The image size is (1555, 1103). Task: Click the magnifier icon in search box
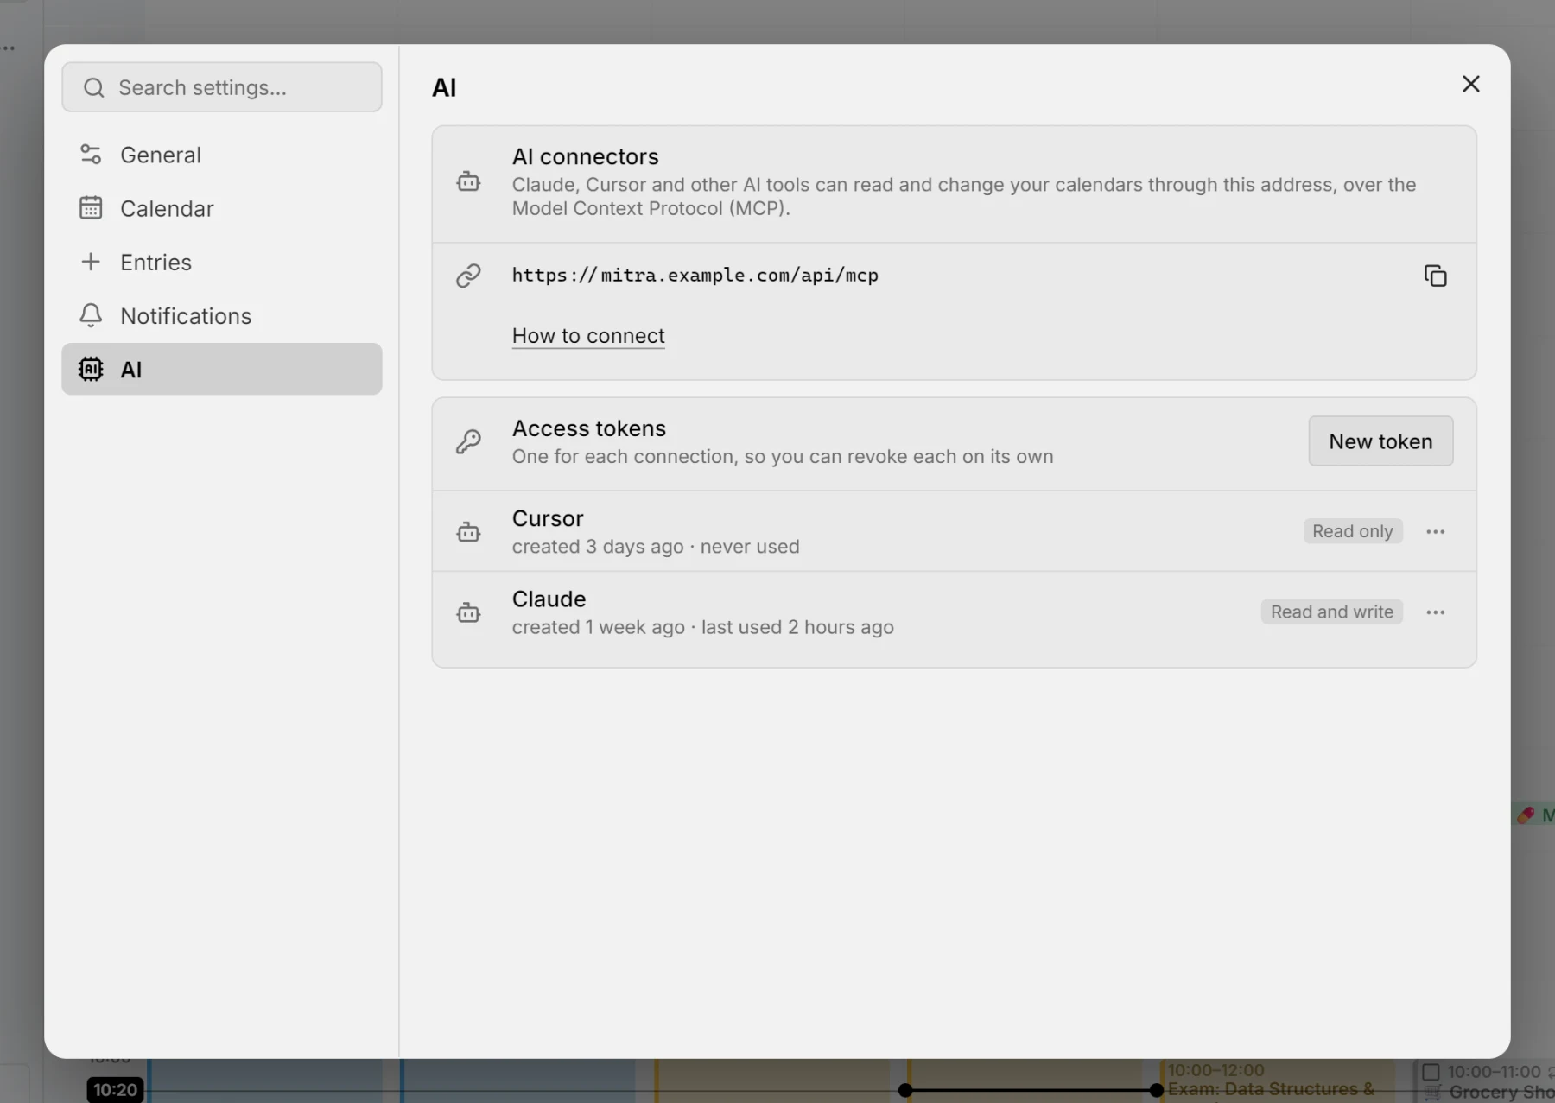pos(94,87)
